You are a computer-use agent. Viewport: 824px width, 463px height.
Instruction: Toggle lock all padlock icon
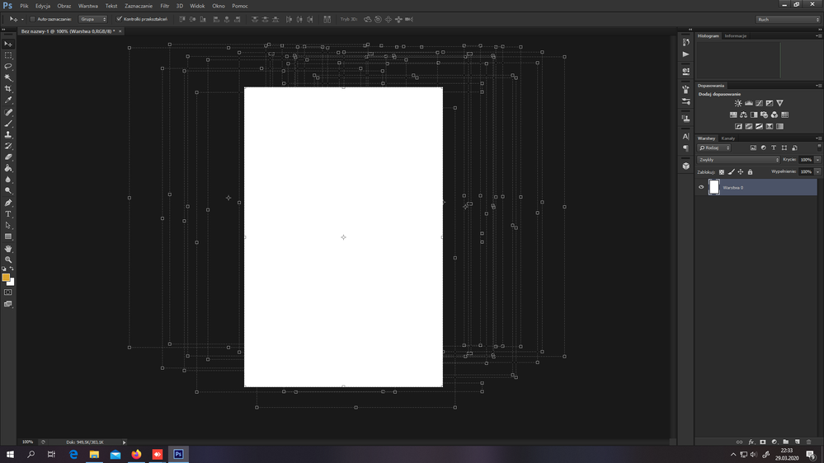[x=750, y=172]
